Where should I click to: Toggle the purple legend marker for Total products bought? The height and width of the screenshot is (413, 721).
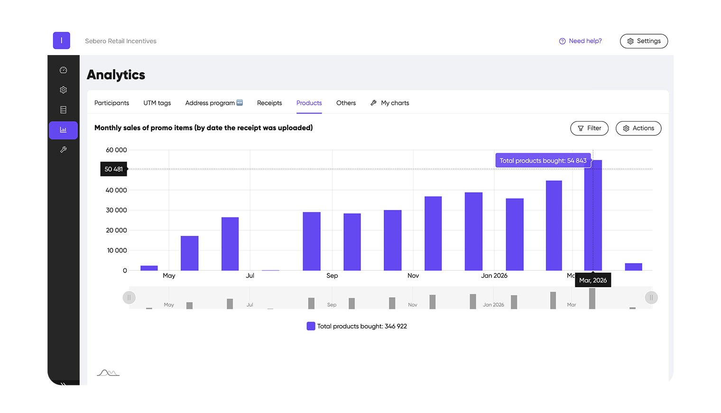pyautogui.click(x=311, y=326)
